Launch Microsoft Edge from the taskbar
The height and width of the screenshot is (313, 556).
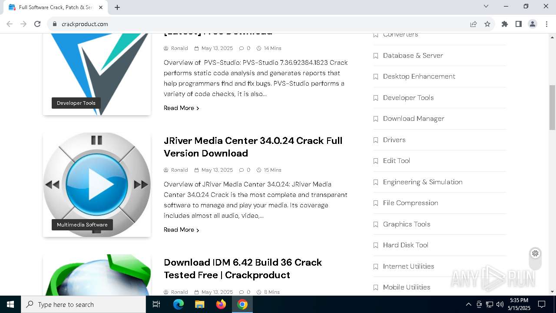(x=179, y=304)
